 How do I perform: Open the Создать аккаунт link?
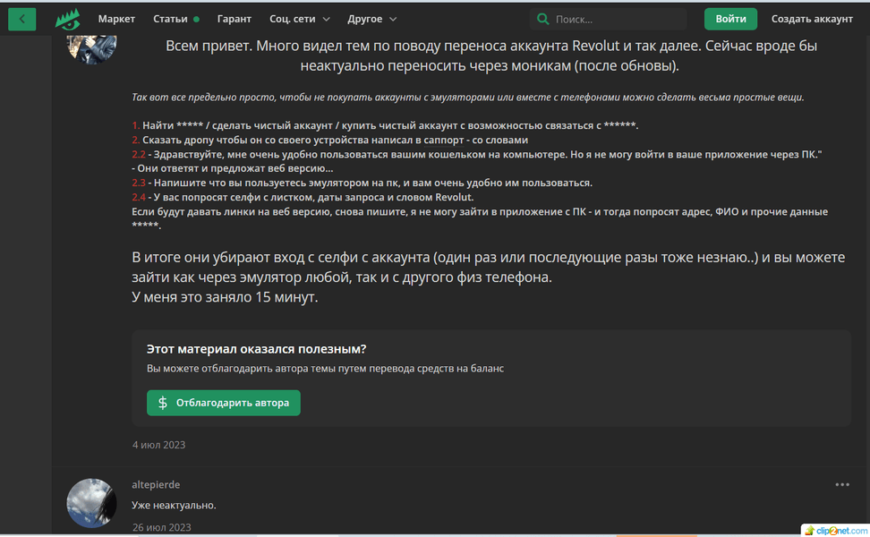812,19
